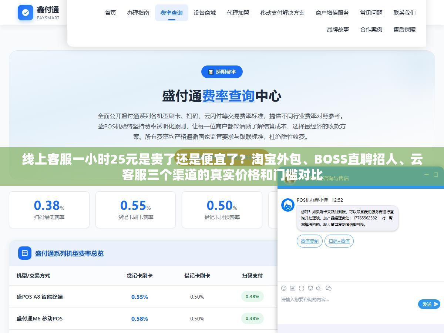Click the service rating icon in chat toolbar
The width and height of the screenshot is (444, 333).
(310, 288)
